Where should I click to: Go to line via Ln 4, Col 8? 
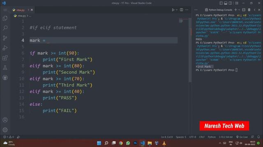tap(167, 137)
